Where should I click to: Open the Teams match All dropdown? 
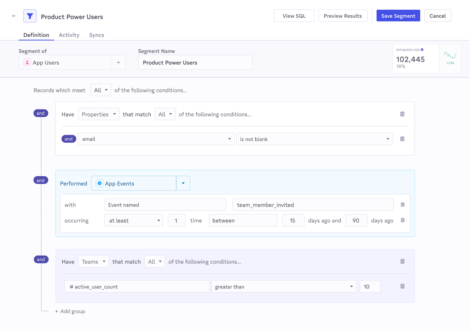tap(155, 261)
